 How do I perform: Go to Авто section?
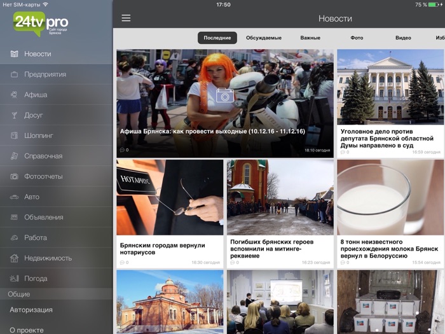[x=57, y=197]
